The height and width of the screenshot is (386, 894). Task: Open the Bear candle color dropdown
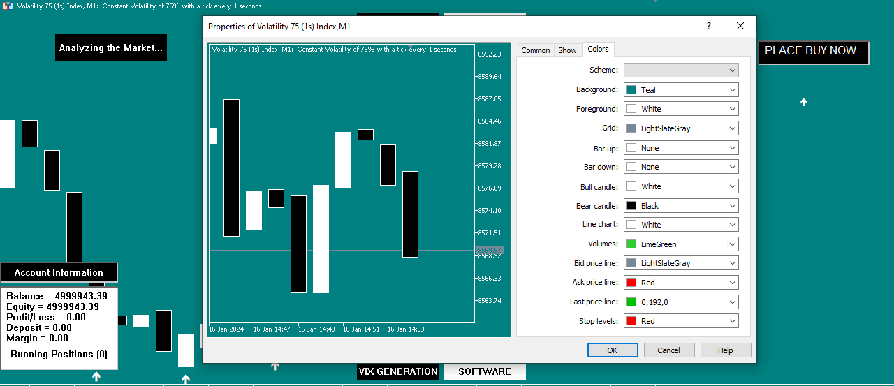click(x=681, y=206)
